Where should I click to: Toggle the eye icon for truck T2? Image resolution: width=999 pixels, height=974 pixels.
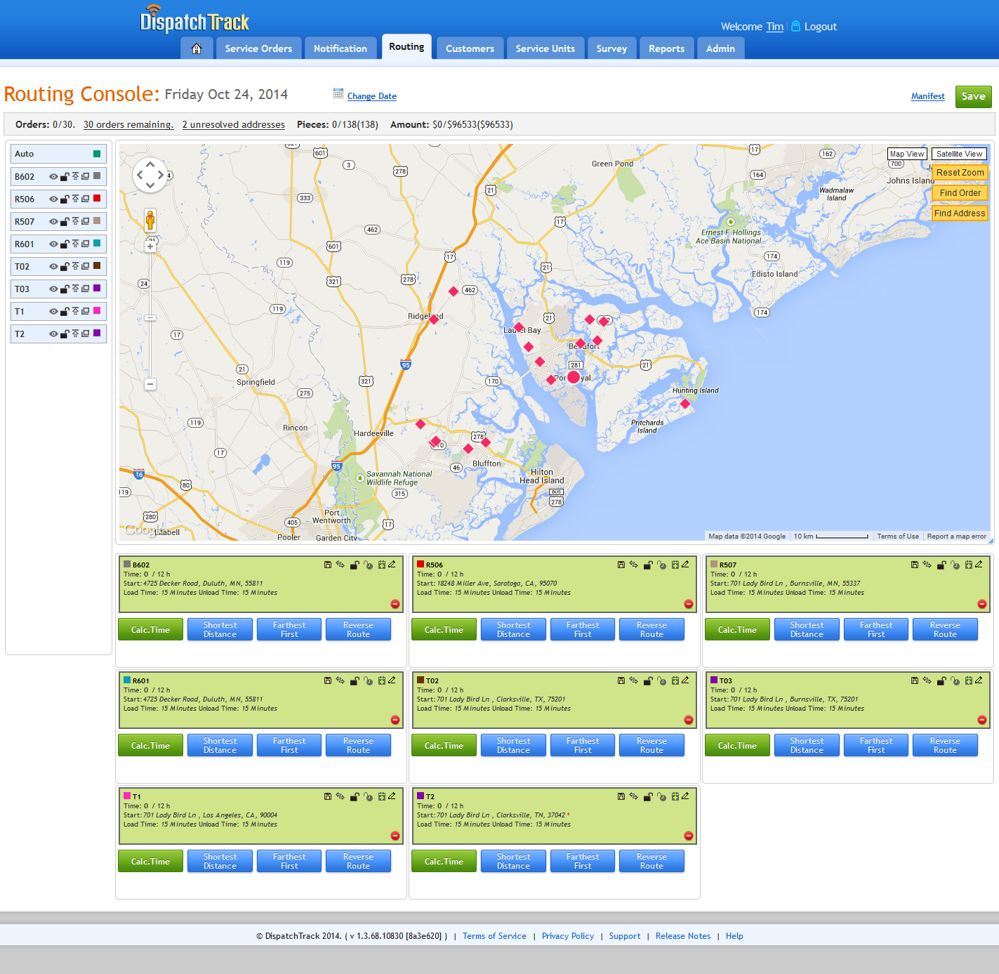tap(54, 334)
